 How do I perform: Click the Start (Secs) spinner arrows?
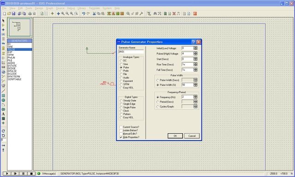[195, 59]
